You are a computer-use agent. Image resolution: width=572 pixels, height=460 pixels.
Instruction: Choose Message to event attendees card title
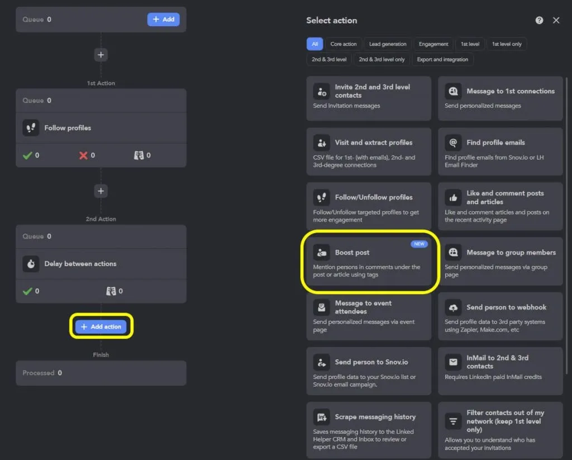tap(363, 307)
